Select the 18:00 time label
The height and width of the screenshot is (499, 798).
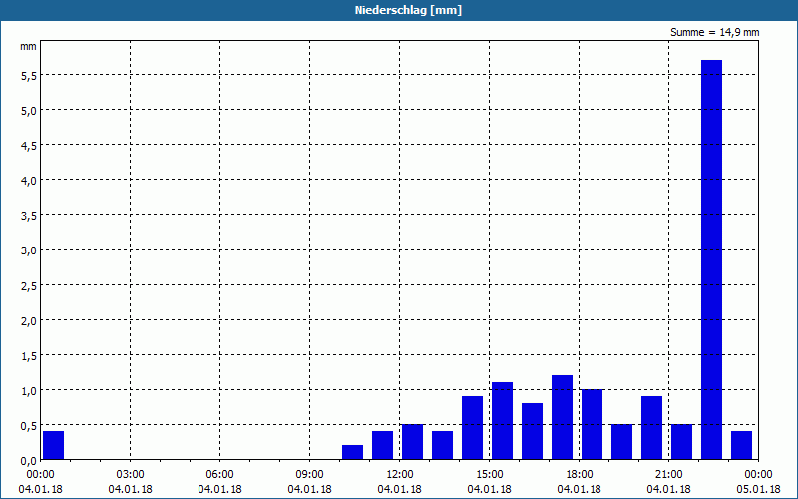tap(580, 475)
